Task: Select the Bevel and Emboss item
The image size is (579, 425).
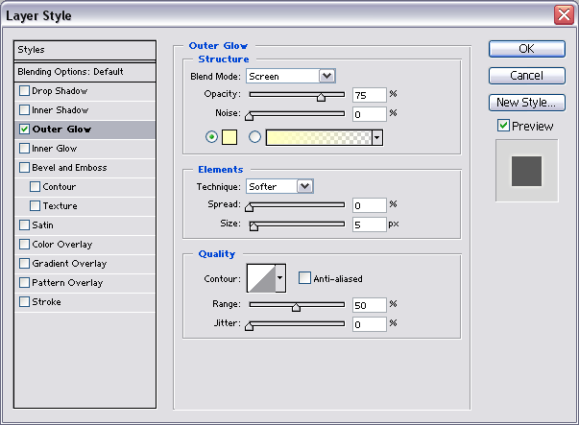Action: (84, 168)
